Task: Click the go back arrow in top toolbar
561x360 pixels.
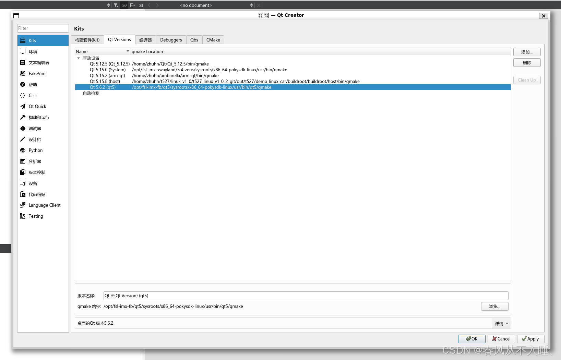Action: pos(149,5)
